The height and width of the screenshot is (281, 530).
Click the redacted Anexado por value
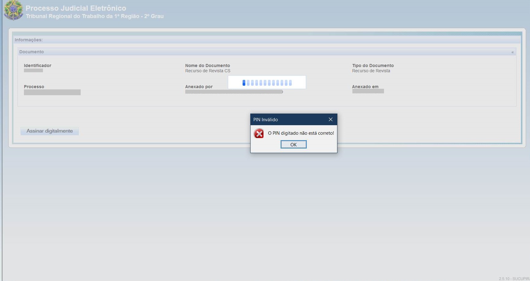[234, 92]
